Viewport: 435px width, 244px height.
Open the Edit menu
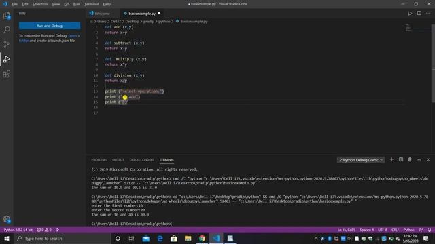click(25, 4)
